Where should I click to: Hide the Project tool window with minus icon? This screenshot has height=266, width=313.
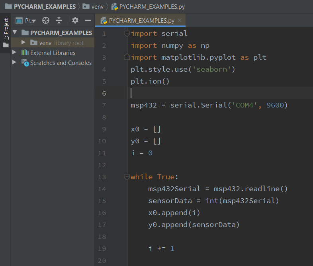(88, 20)
